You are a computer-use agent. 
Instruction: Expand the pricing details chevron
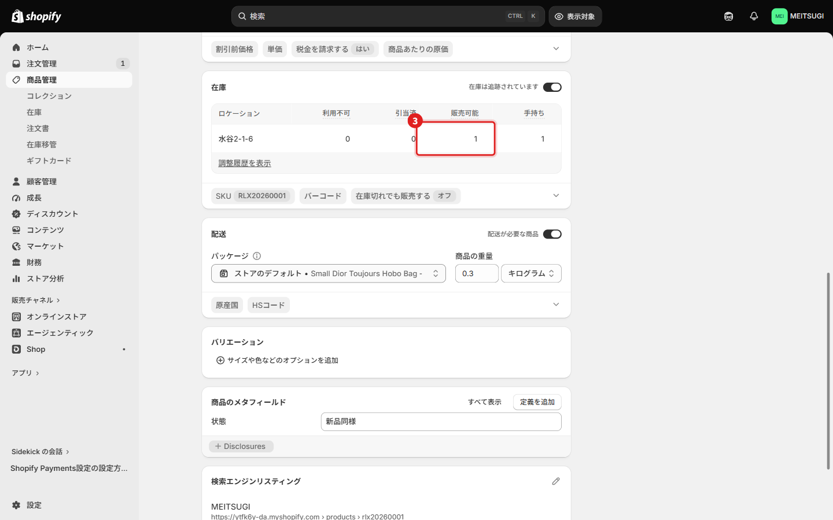click(x=556, y=49)
